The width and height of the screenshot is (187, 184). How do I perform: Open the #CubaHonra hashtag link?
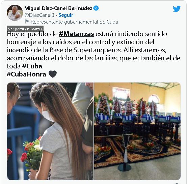[x=26, y=74]
